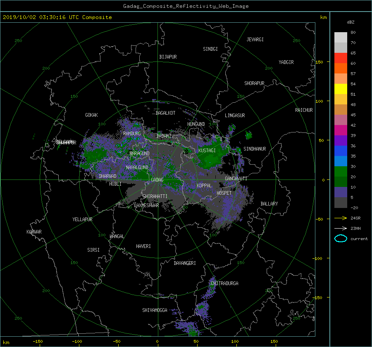
Task: Click the DAVANGERI city label
Action: pyautogui.click(x=185, y=263)
